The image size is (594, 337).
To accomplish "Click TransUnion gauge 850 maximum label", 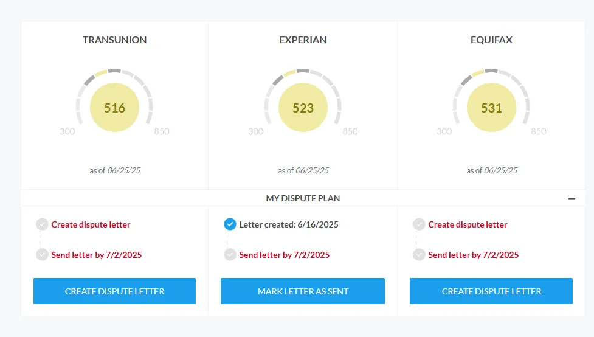I will (161, 131).
